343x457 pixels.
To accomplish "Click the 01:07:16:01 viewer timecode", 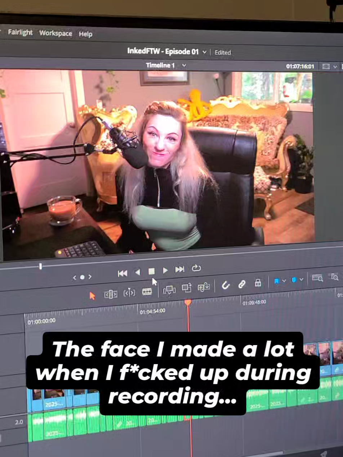I will (x=300, y=67).
